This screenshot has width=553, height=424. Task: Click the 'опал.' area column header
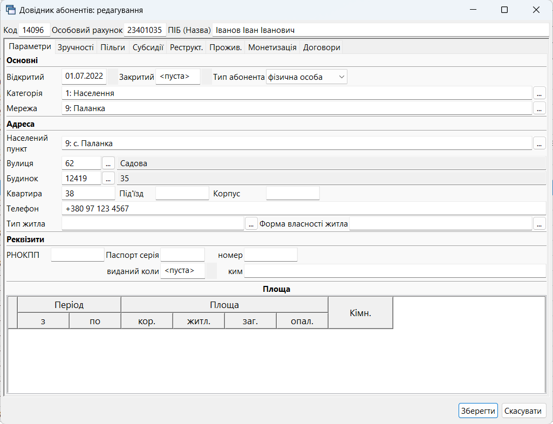pos(303,321)
